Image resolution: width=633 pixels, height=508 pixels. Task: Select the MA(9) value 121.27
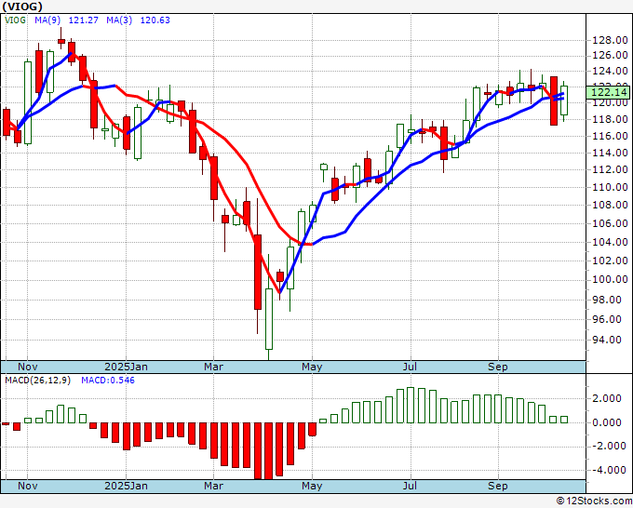coord(83,20)
